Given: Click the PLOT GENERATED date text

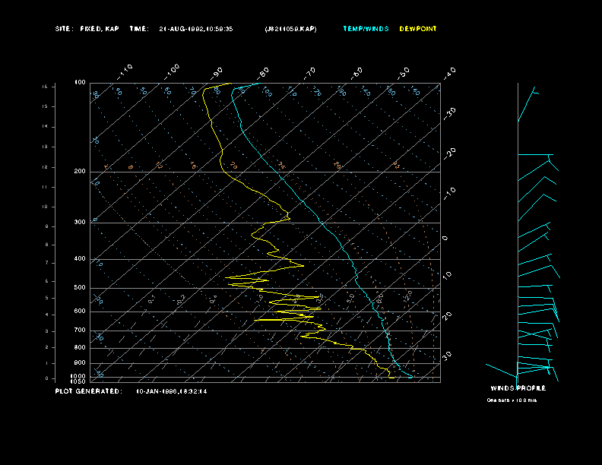Looking at the screenshot, I should coord(172,391).
